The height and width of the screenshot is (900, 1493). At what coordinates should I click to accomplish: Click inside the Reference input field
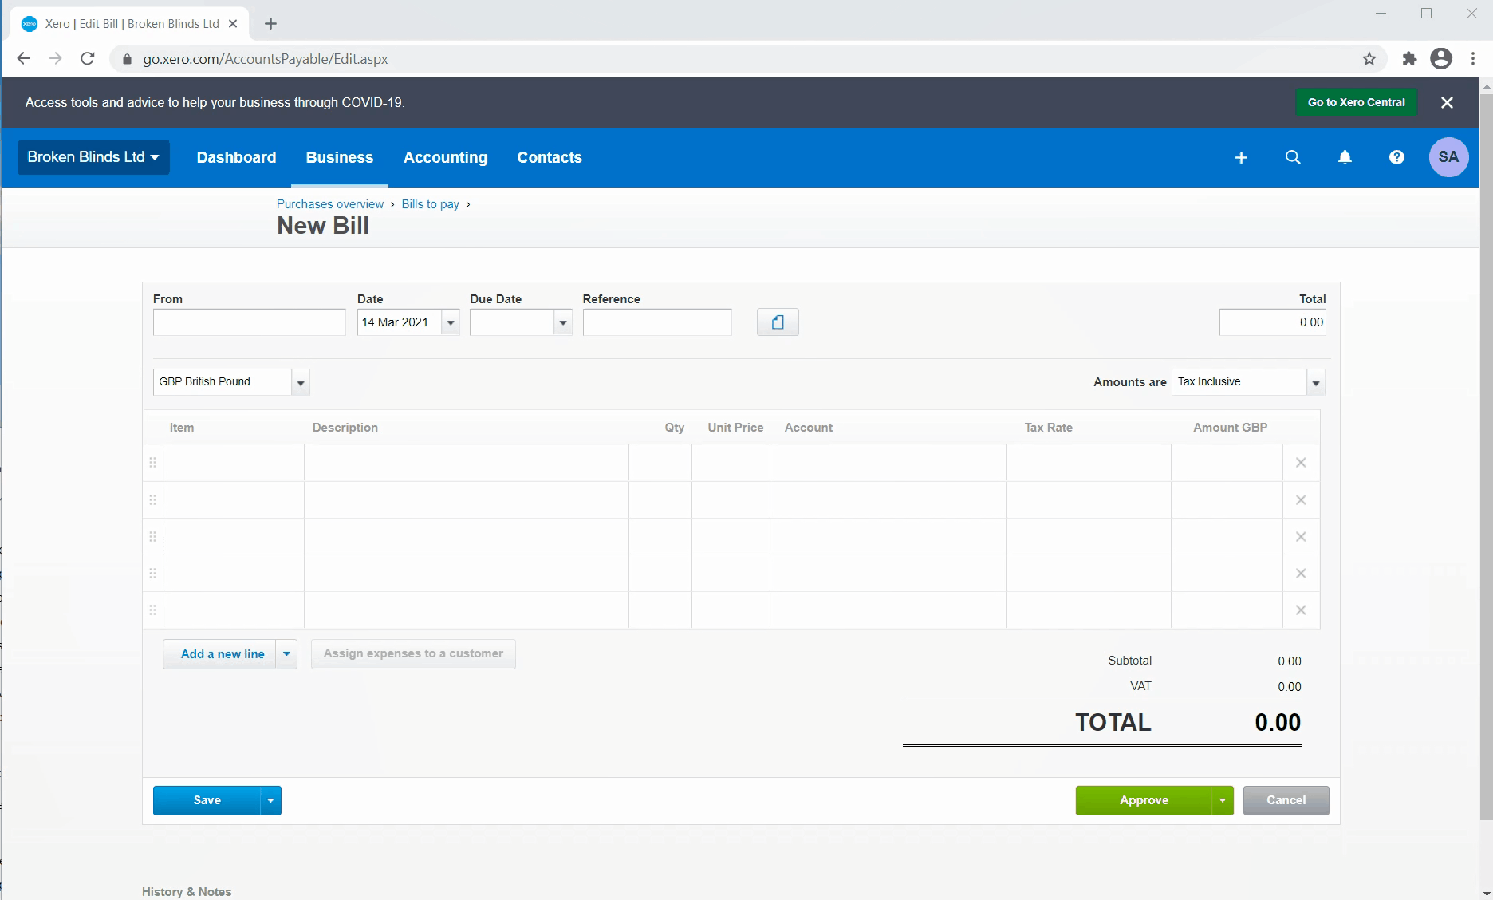[656, 322]
